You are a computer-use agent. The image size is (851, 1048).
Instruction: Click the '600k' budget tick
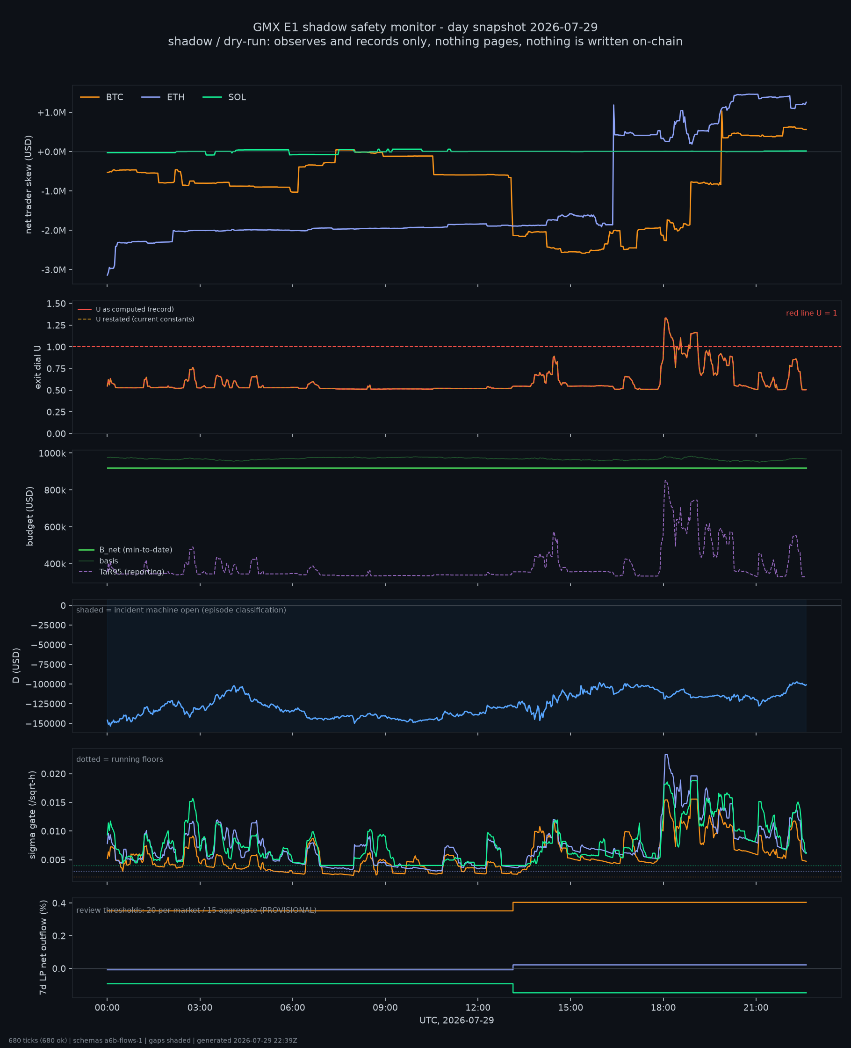[54, 527]
